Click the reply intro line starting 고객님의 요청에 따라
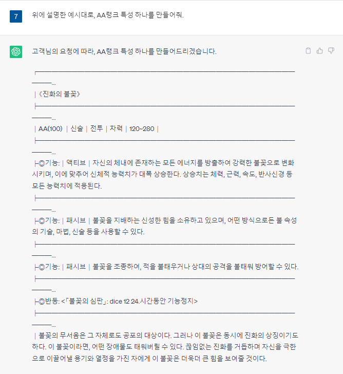This screenshot has width=343, height=374. 124,51
